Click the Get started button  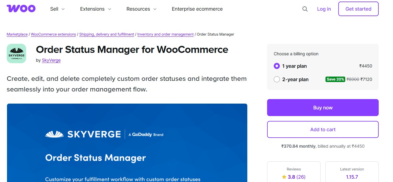(x=358, y=9)
